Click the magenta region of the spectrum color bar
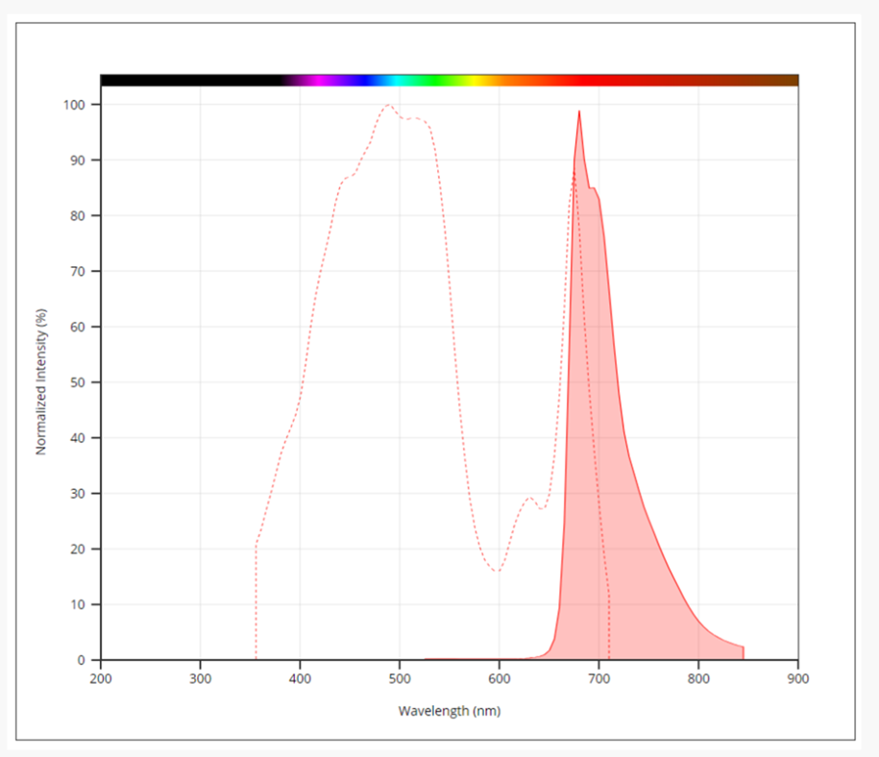Viewport: 879px width, 757px height. (x=320, y=80)
